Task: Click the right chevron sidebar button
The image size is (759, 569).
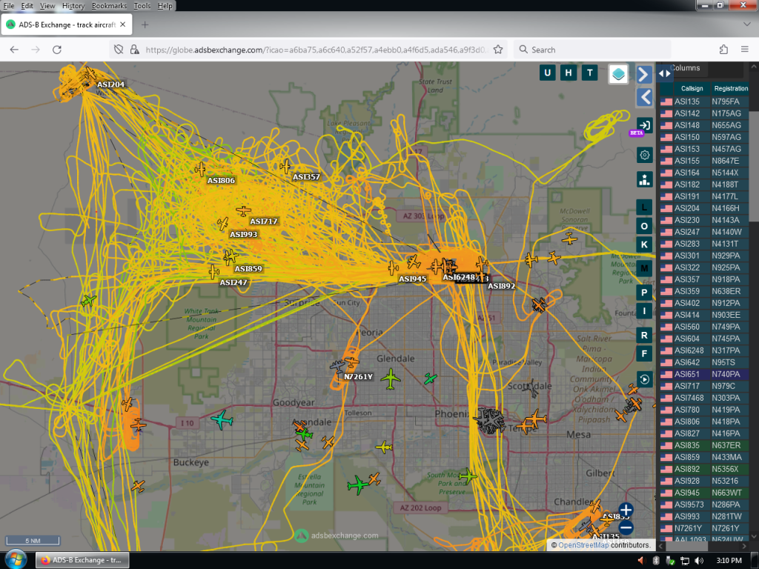Action: 644,75
